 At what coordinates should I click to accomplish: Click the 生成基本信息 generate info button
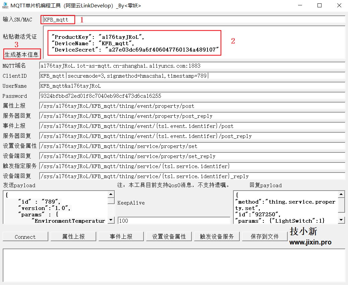pyautogui.click(x=21, y=54)
